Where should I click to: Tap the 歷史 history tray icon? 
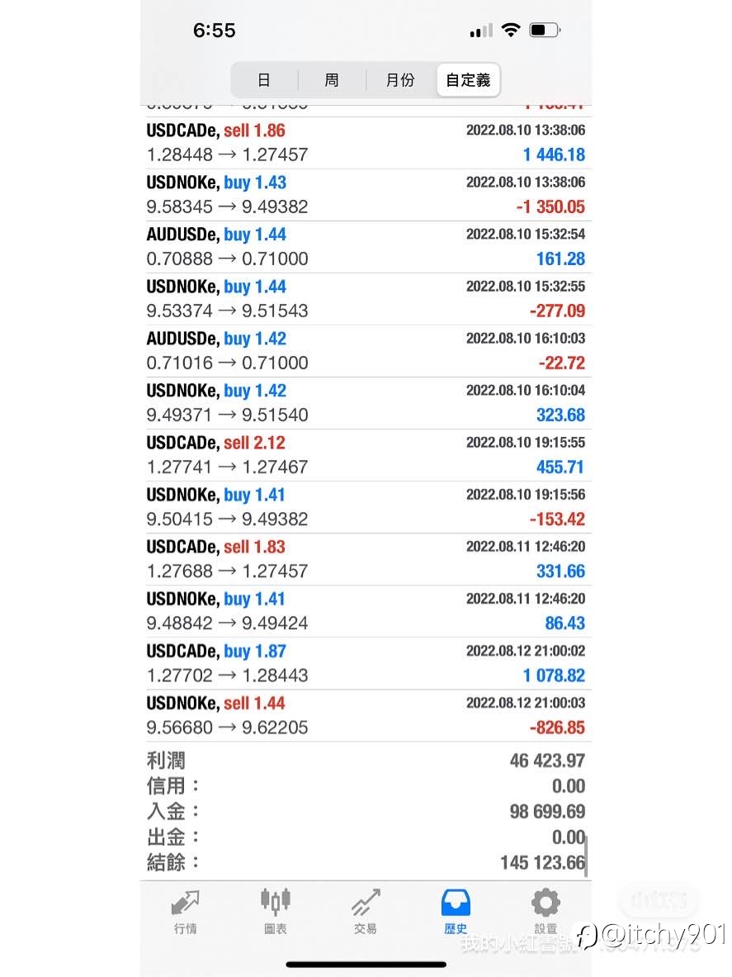point(456,903)
